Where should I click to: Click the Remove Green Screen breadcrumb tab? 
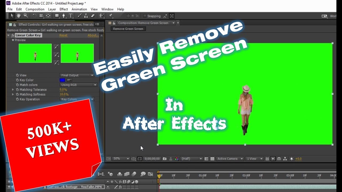128,29
